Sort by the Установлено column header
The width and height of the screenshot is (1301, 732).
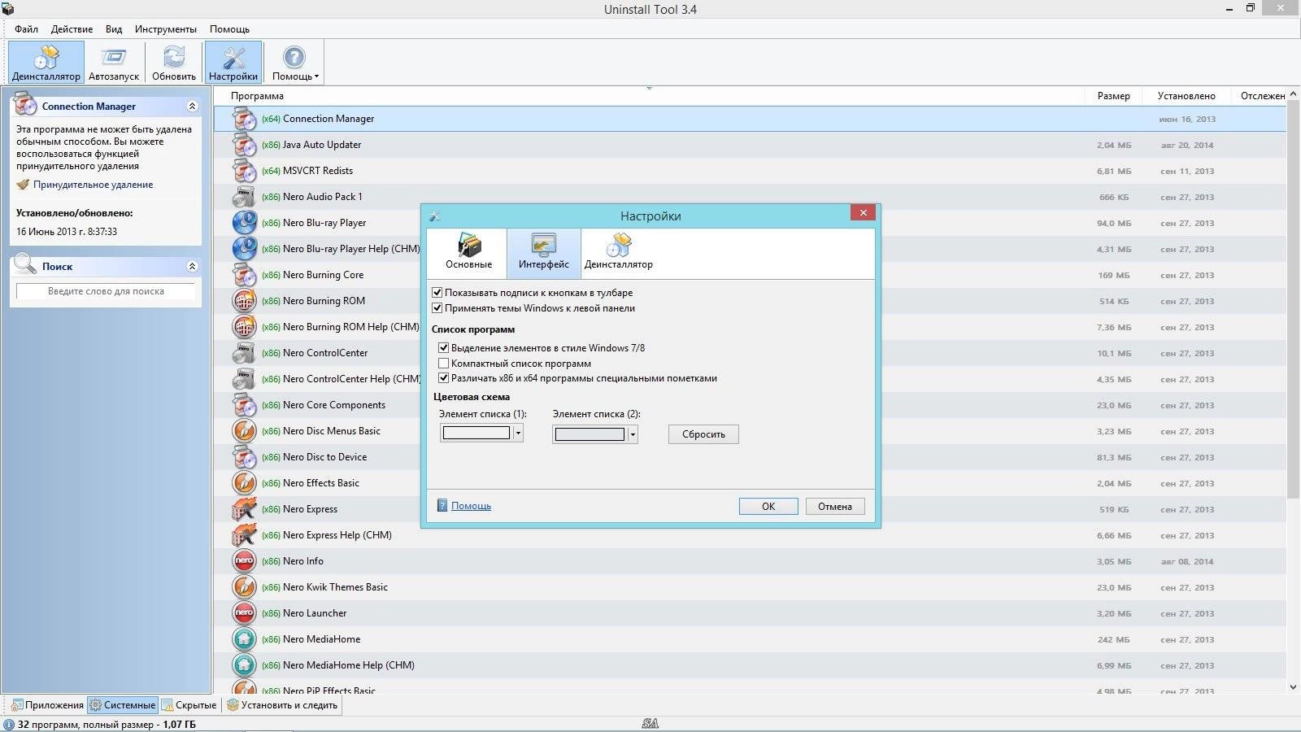pos(1186,96)
